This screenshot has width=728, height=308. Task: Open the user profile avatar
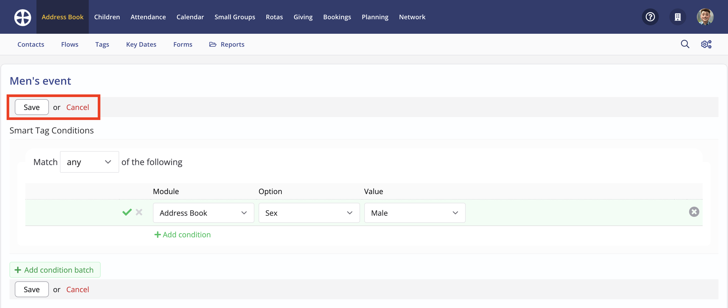point(705,17)
